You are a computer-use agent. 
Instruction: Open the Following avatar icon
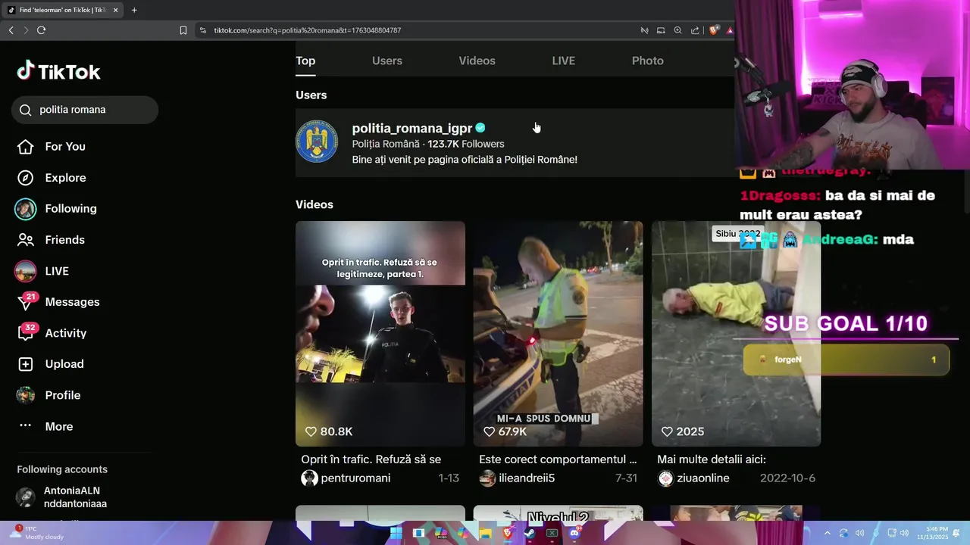26,209
